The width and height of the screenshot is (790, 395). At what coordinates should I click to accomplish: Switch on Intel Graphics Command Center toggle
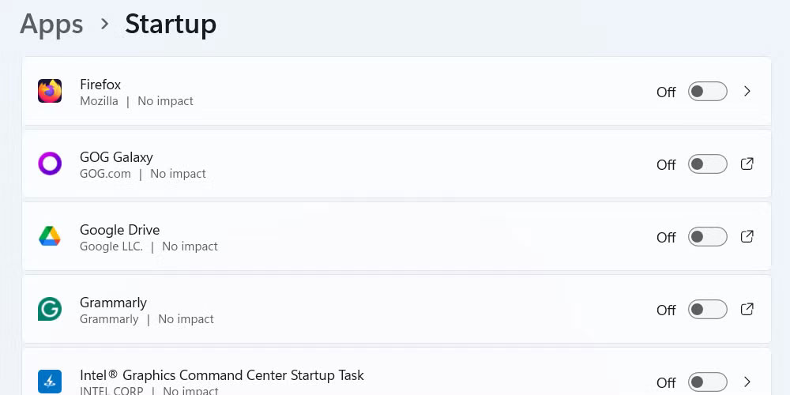tap(707, 382)
